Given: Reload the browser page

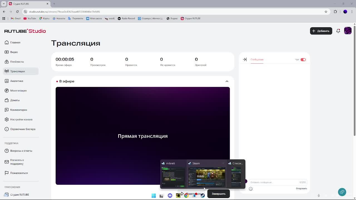Looking at the screenshot, I should [x=17, y=12].
